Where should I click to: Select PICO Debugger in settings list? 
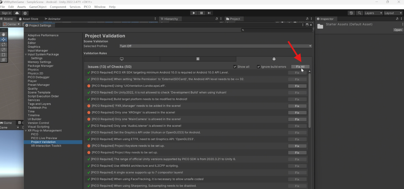coord(39,77)
